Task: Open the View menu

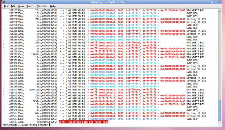Action: coord(21,6)
